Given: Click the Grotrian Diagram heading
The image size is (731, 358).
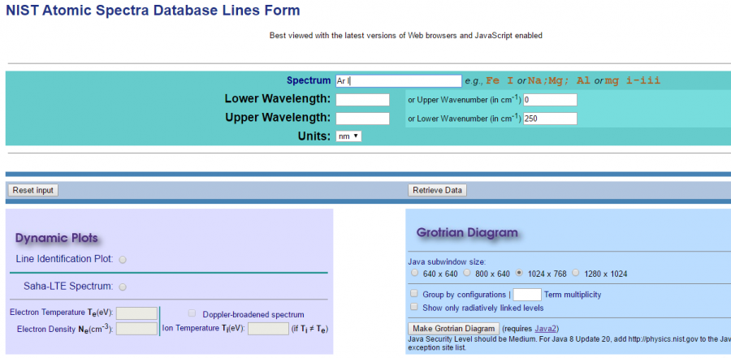Looking at the screenshot, I should coord(467,233).
